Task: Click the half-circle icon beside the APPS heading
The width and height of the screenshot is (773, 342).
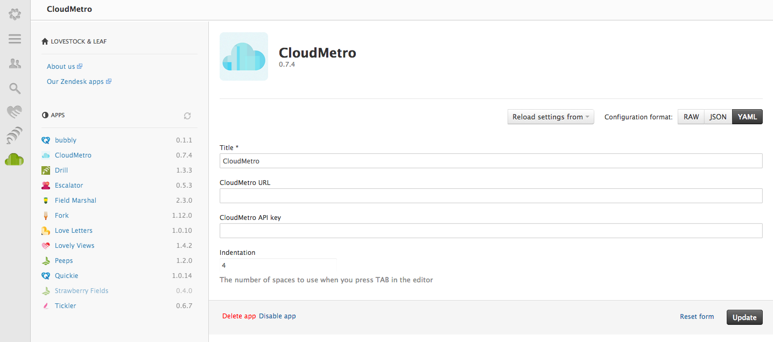Action: 45,115
